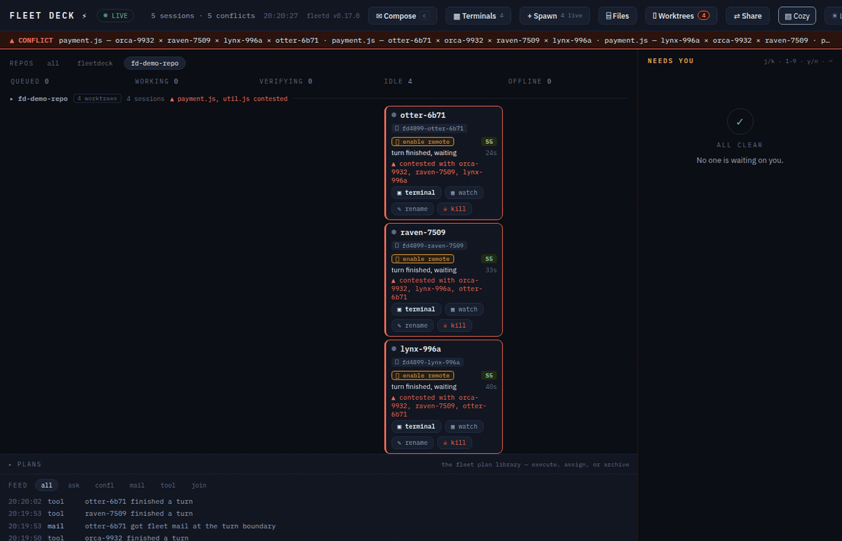Image resolution: width=842 pixels, height=541 pixels.
Task: Open the Compose message button
Action: pyautogui.click(x=402, y=15)
